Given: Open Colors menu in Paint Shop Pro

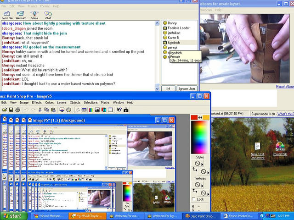Looking at the screenshot, I should 49,103.
